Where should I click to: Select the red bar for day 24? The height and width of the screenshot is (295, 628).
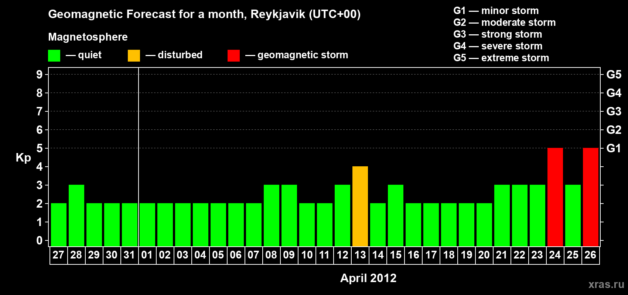[555, 197]
